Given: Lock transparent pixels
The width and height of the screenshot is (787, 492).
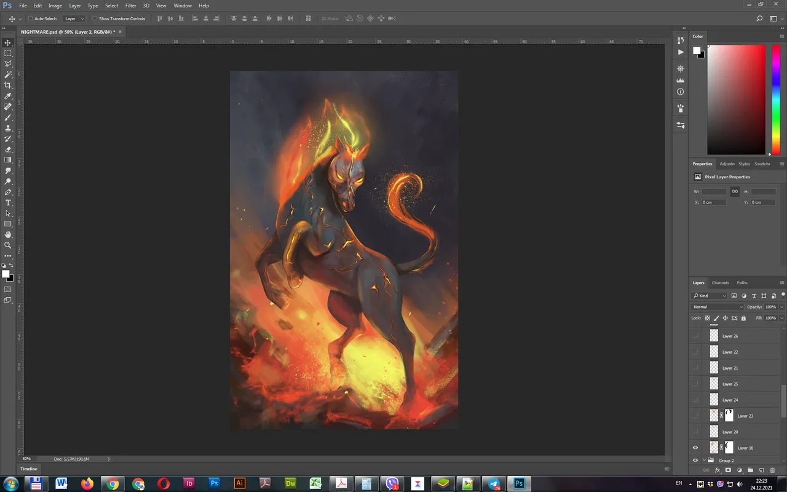Looking at the screenshot, I should click(x=707, y=318).
